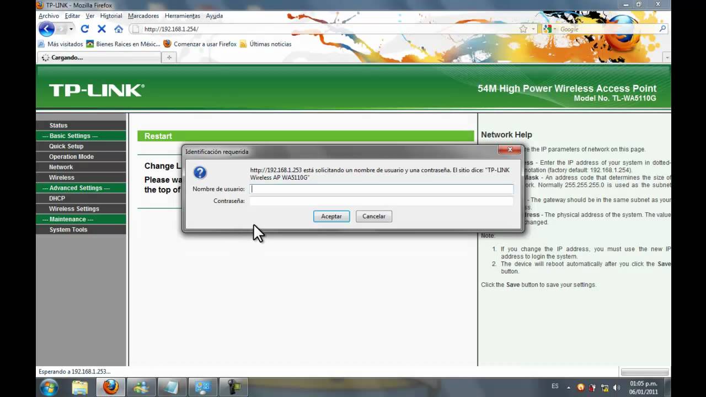Viewport: 706px width, 397px height.
Task: Open the URL bar history dropdown arrow
Action: point(533,29)
